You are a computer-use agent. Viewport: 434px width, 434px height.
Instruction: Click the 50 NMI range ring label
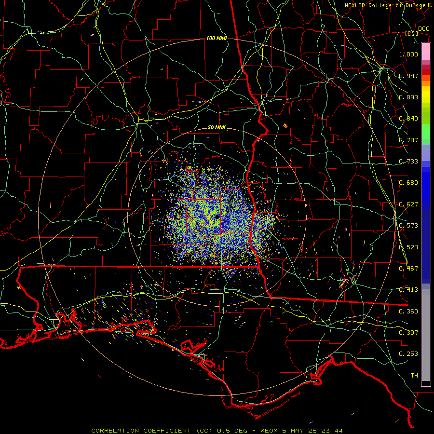[217, 127]
